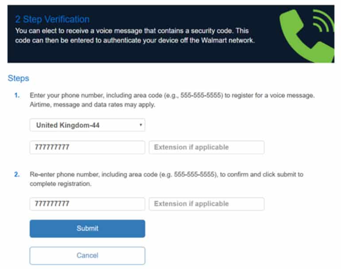This screenshot has width=341, height=269.
Task: Click the country selector's small arrow
Action: pyautogui.click(x=140, y=125)
